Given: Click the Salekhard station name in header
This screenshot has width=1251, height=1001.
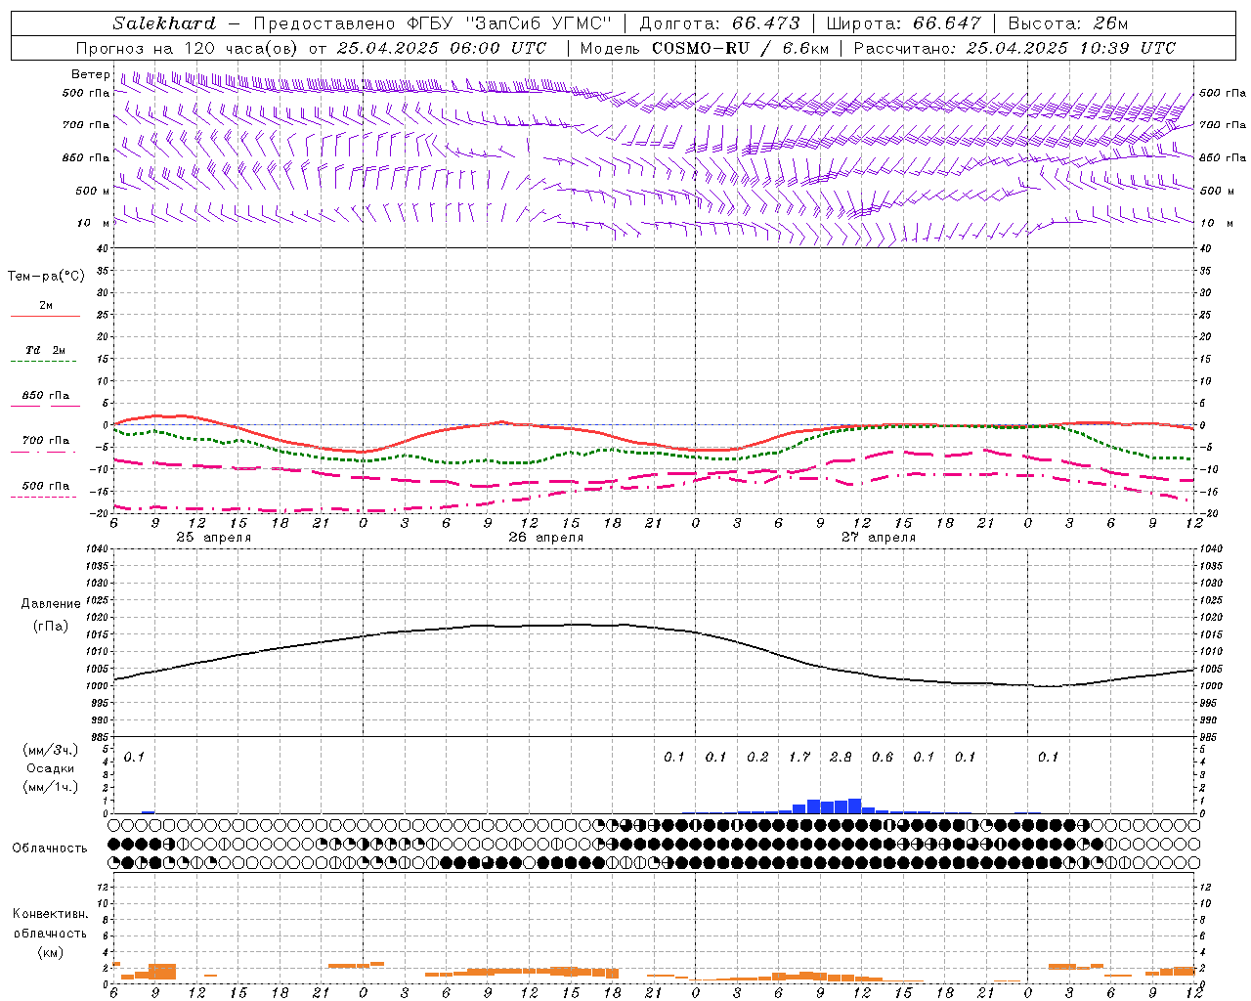Looking at the screenshot, I should (x=164, y=23).
